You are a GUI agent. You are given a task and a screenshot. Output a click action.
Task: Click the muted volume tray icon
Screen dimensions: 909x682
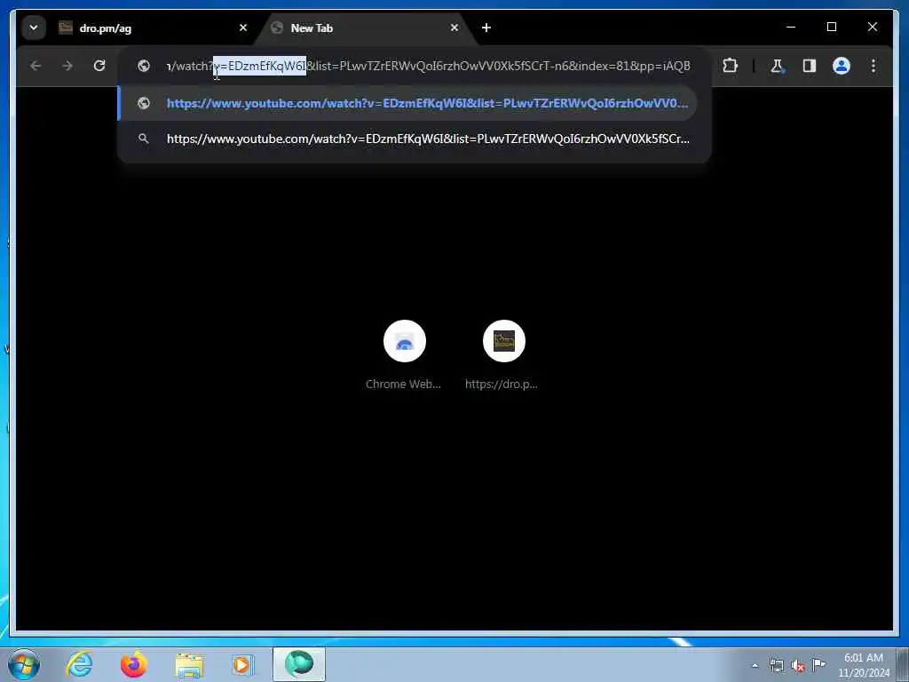coord(798,666)
